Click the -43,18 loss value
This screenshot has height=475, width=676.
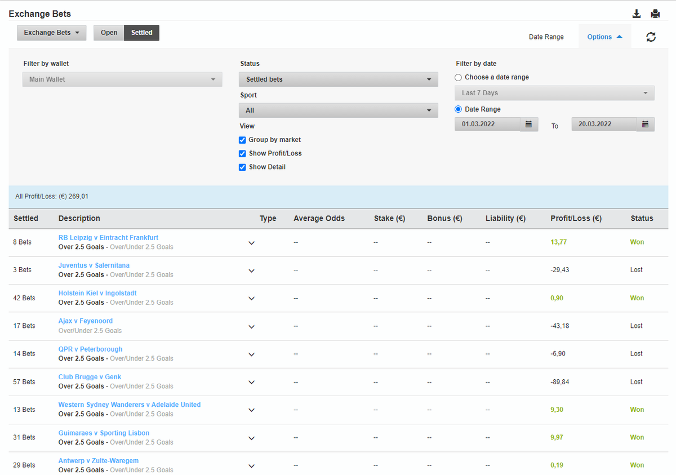click(x=560, y=326)
